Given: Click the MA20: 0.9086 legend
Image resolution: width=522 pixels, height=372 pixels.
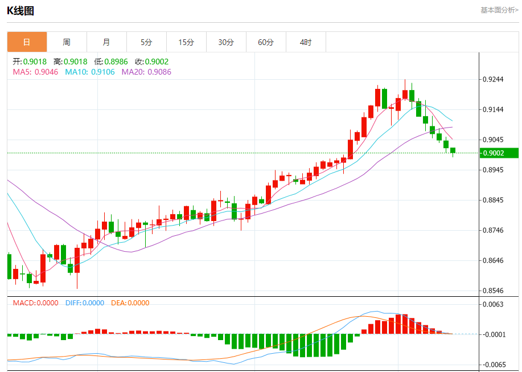Looking at the screenshot, I should tap(146, 72).
